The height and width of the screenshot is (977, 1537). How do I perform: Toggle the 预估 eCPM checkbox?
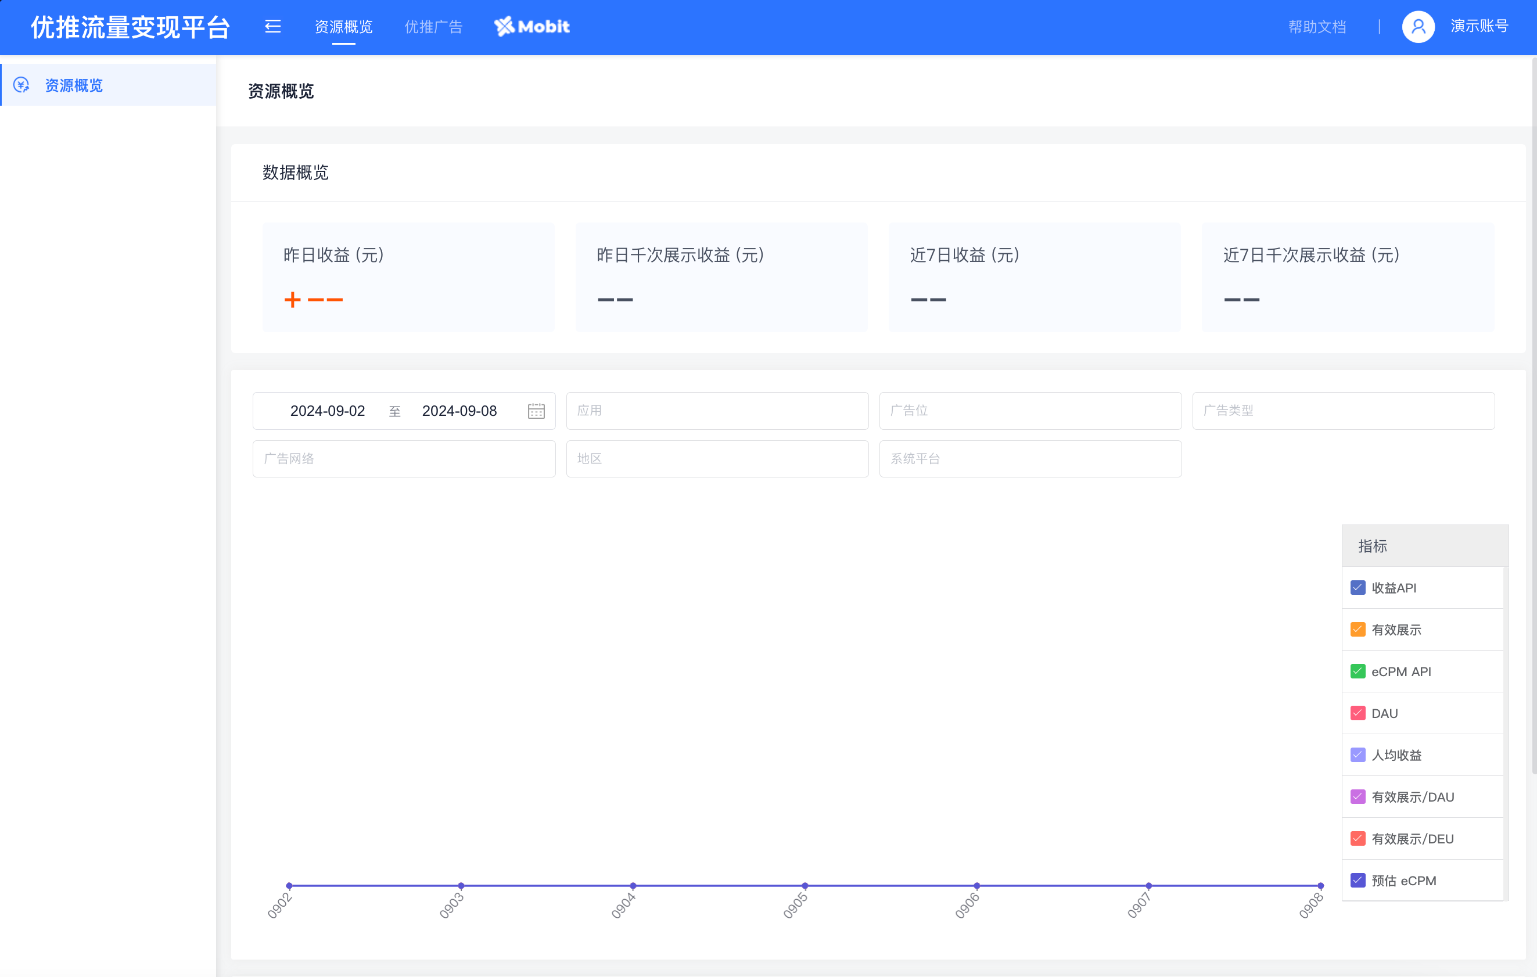(1358, 880)
